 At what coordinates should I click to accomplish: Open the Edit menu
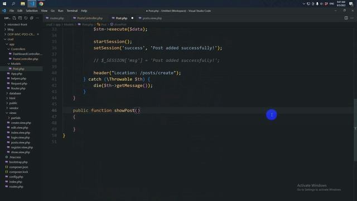20,11
